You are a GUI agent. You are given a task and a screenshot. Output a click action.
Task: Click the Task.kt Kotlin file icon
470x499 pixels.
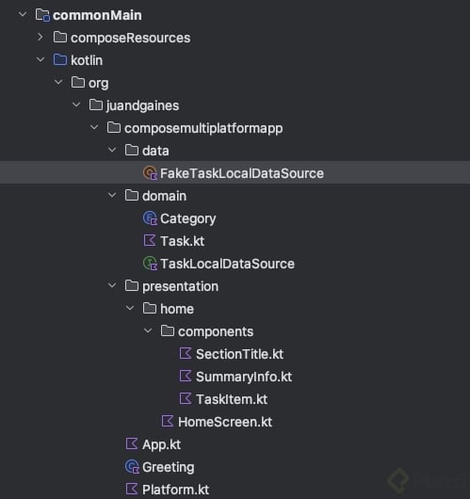tap(150, 241)
